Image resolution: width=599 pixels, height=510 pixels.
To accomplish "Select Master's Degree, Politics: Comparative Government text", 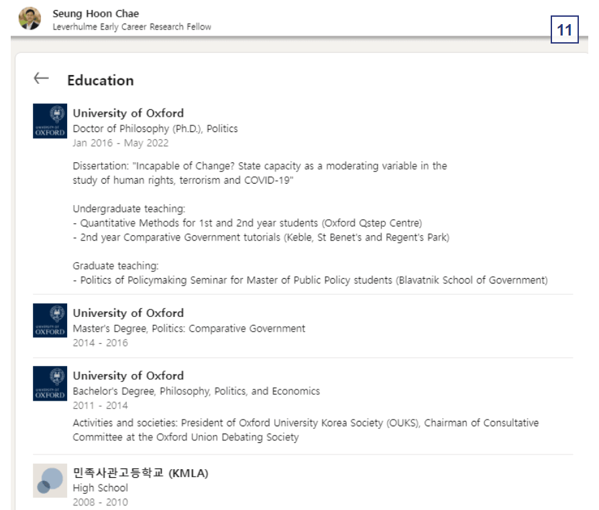I will pyautogui.click(x=189, y=328).
